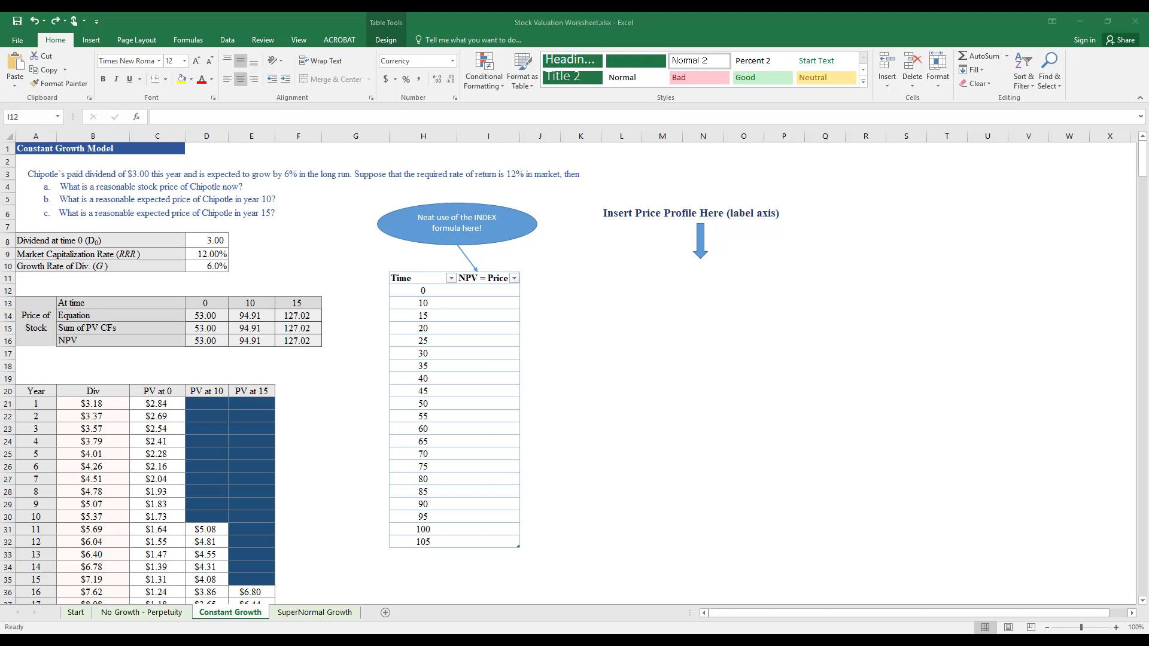Switch to the Formulas ribbon tab
The image size is (1149, 646).
[188, 39]
